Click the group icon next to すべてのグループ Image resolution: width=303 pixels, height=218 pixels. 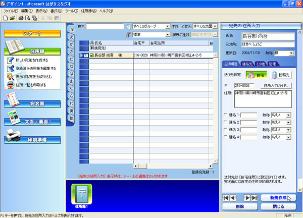[x=128, y=26]
